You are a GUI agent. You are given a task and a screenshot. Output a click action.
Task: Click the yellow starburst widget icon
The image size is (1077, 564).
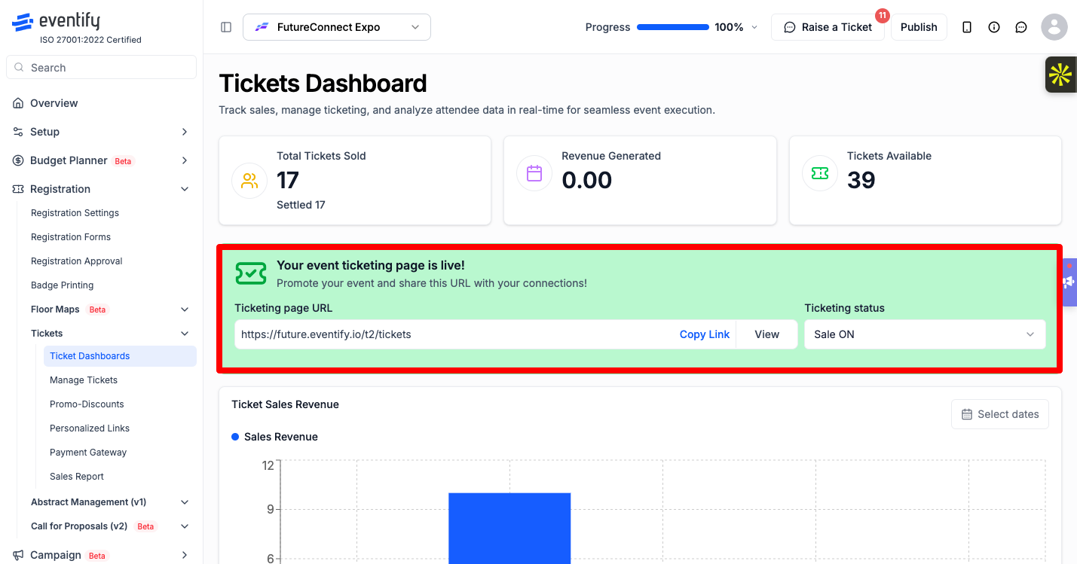click(1060, 75)
